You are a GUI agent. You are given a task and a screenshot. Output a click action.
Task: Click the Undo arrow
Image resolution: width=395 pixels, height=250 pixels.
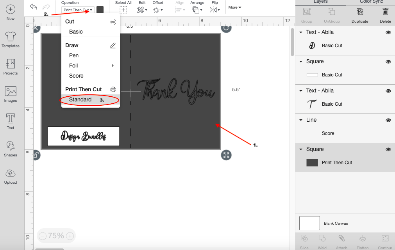pyautogui.click(x=34, y=7)
